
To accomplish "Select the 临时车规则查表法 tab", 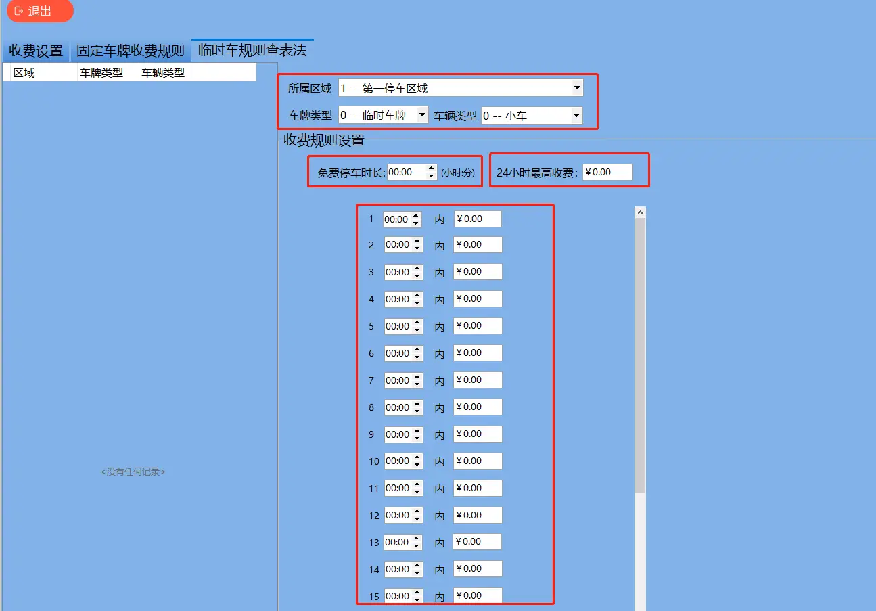I will click(252, 49).
